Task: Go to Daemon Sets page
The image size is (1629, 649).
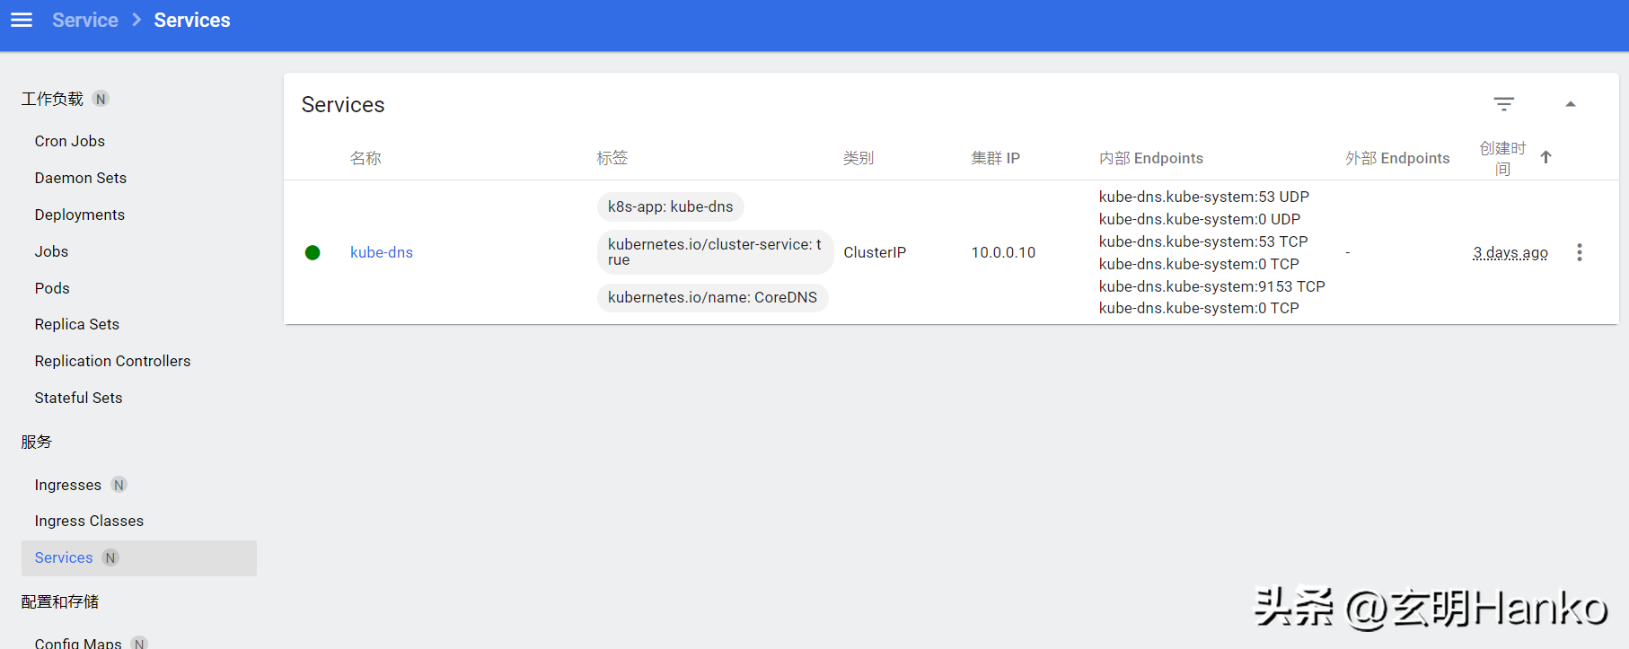Action: point(80,178)
